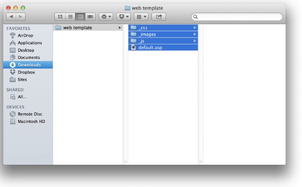Go back with the left arrow button
302x187 pixels.
click(x=11, y=17)
